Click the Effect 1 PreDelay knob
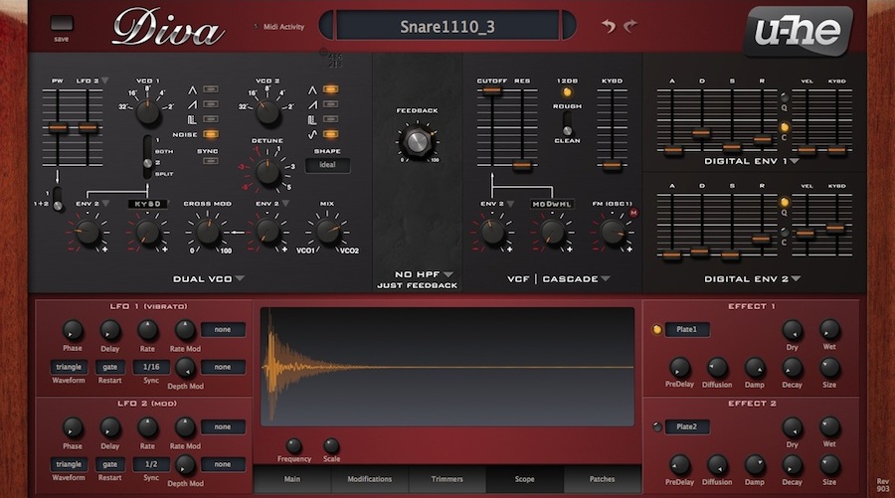This screenshot has height=498, width=895. [679, 368]
